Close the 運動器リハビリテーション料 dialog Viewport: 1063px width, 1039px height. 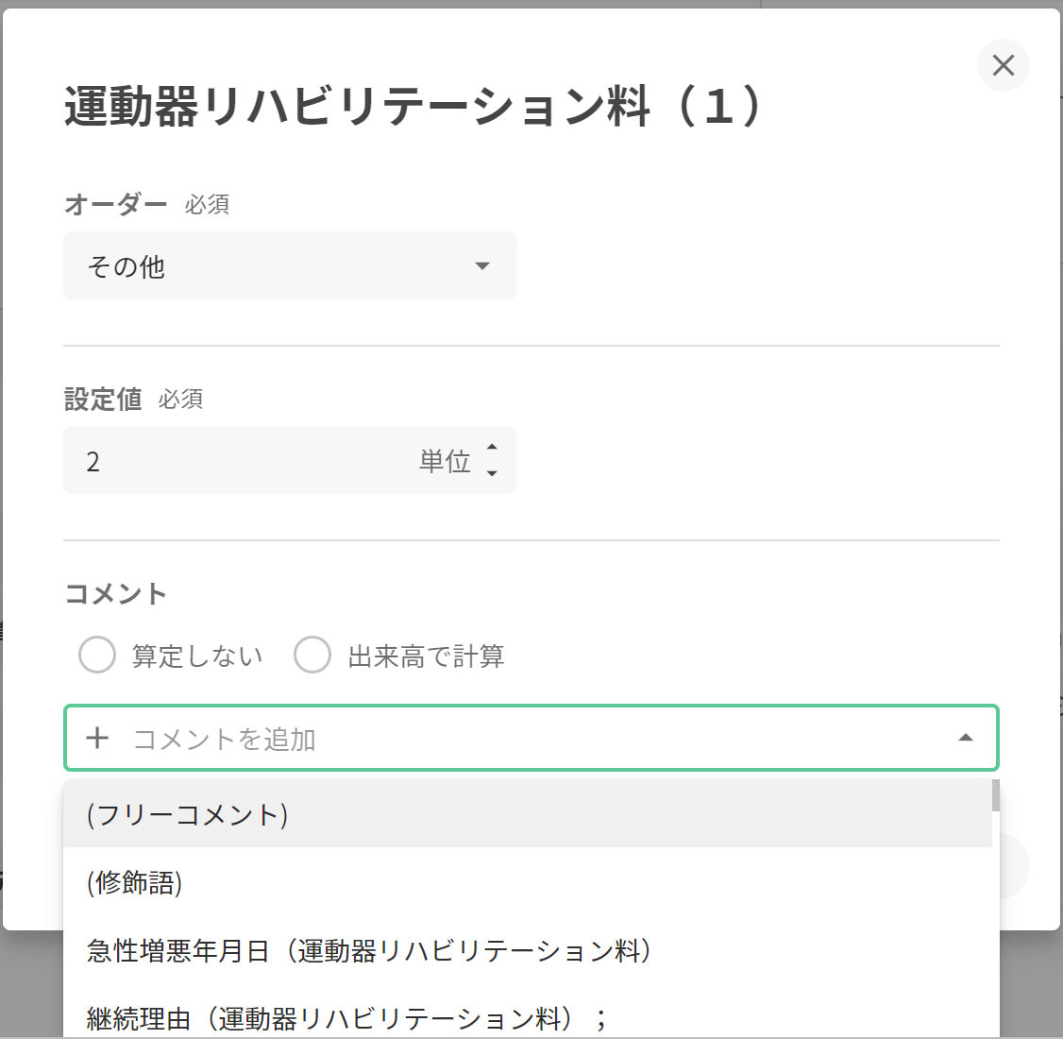click(x=1003, y=65)
